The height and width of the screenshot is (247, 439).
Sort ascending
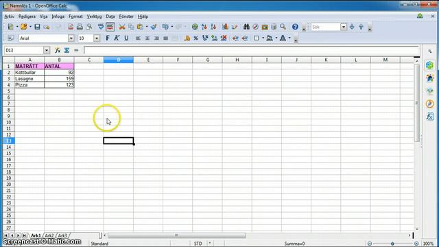[204, 27]
